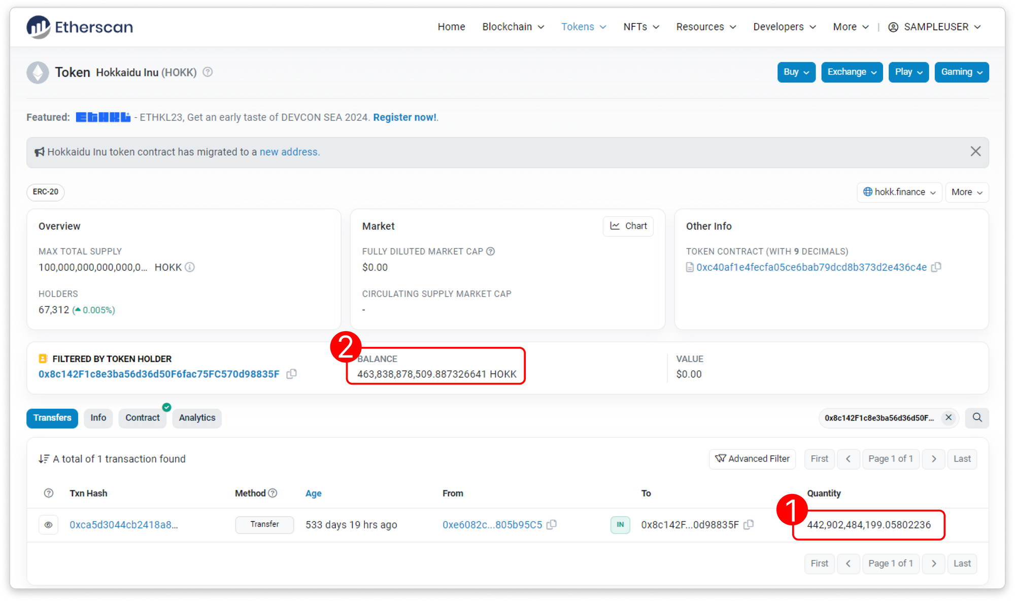This screenshot has height=601, width=1015.
Task: Open the Advanced Filter
Action: tap(752, 458)
